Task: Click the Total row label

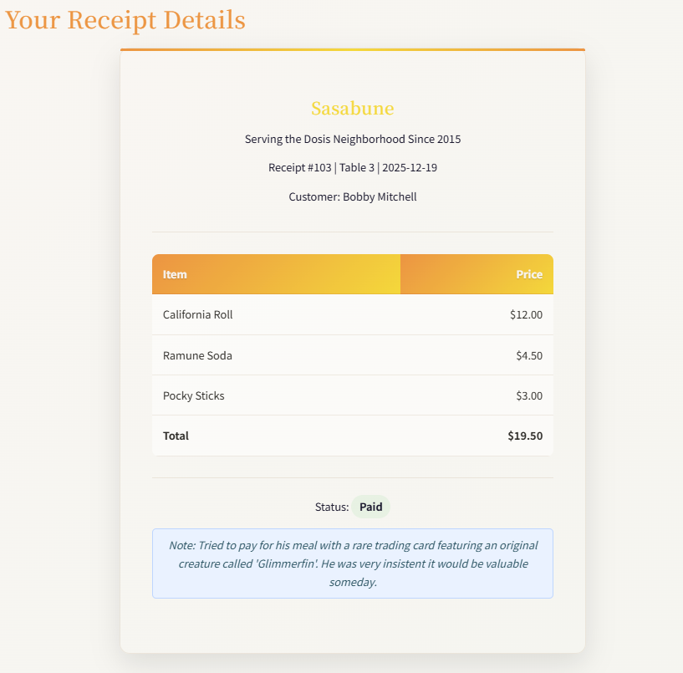Action: pyautogui.click(x=176, y=436)
